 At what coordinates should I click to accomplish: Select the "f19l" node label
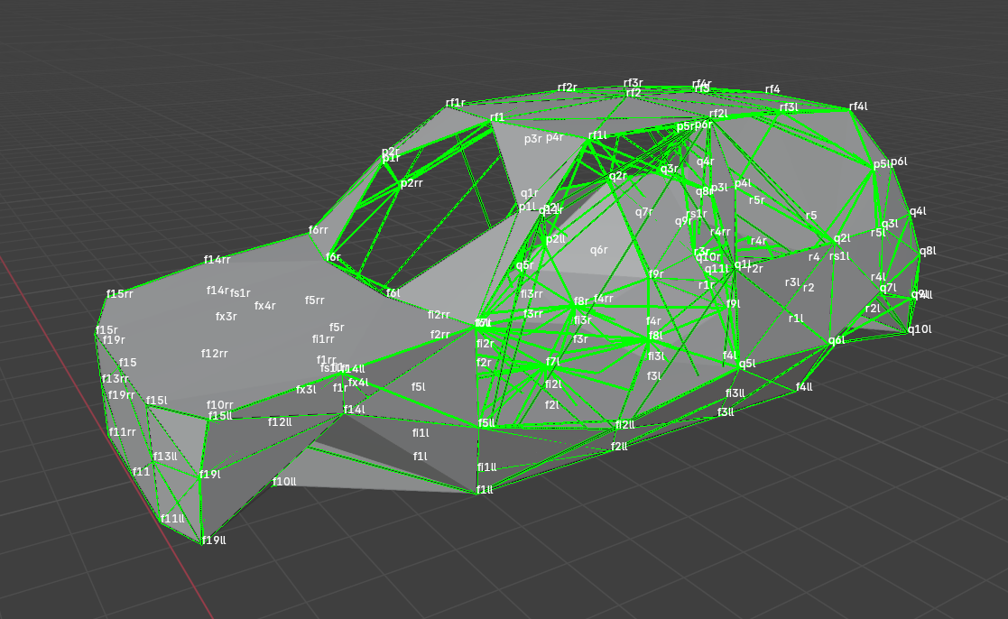[210, 475]
